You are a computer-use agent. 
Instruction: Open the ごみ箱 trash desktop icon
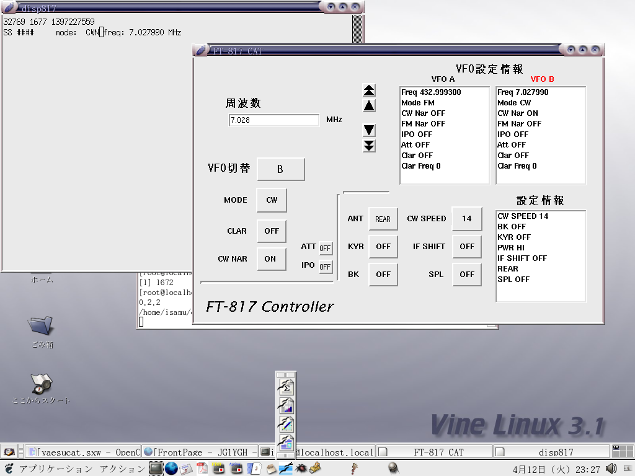tap(40, 332)
